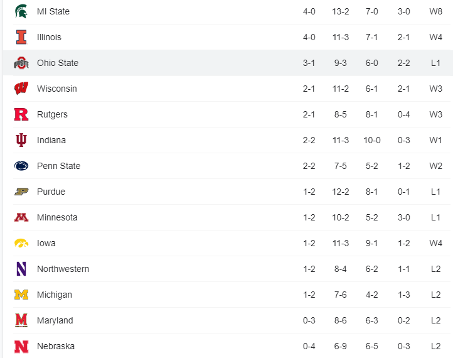The image size is (453, 358).
Task: Go to the Wisconsin team page
Action: pyautogui.click(x=57, y=89)
